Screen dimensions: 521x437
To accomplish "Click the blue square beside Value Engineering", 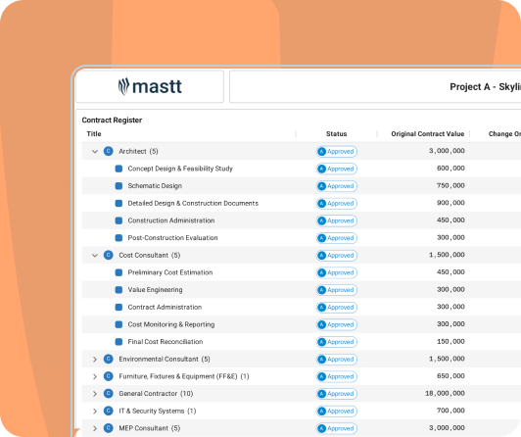I will click(118, 290).
